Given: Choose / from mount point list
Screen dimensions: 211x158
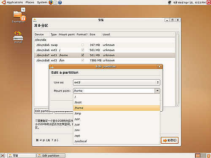Looking at the screenshot, I should tap(117, 97).
